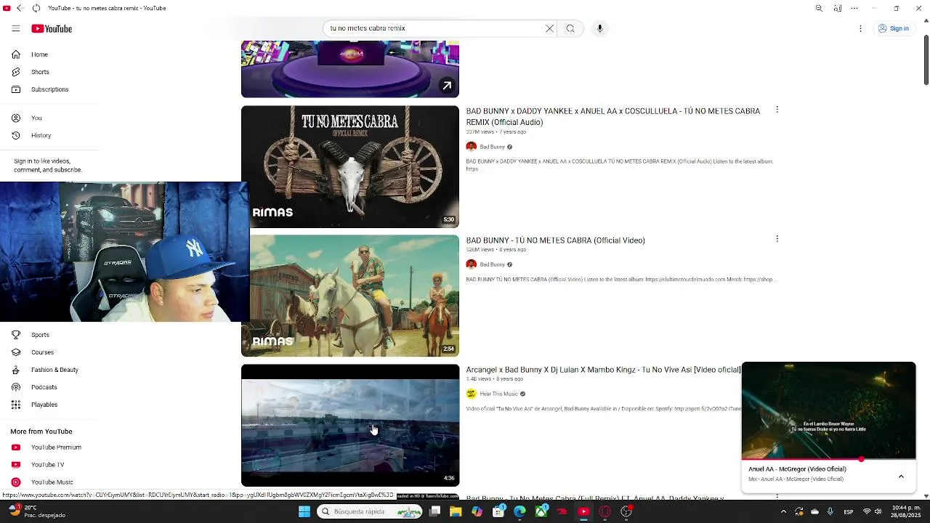Click the Búsqueda rápida taskbar search

click(371, 512)
